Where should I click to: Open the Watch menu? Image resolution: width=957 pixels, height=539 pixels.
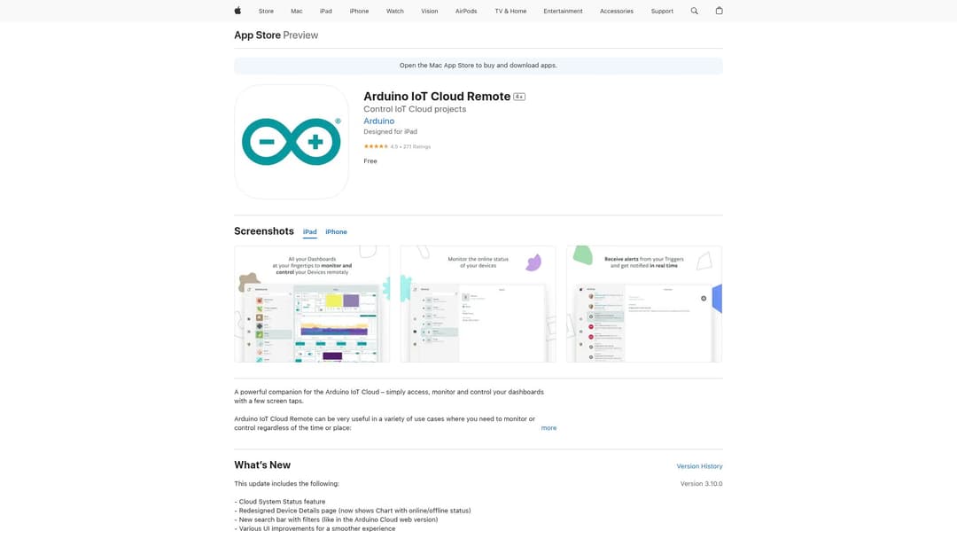pos(395,11)
